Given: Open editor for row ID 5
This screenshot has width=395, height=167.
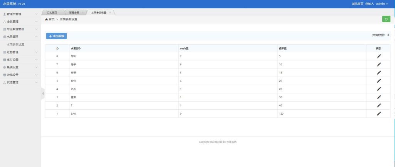Looking at the screenshot, I should coord(378,81).
